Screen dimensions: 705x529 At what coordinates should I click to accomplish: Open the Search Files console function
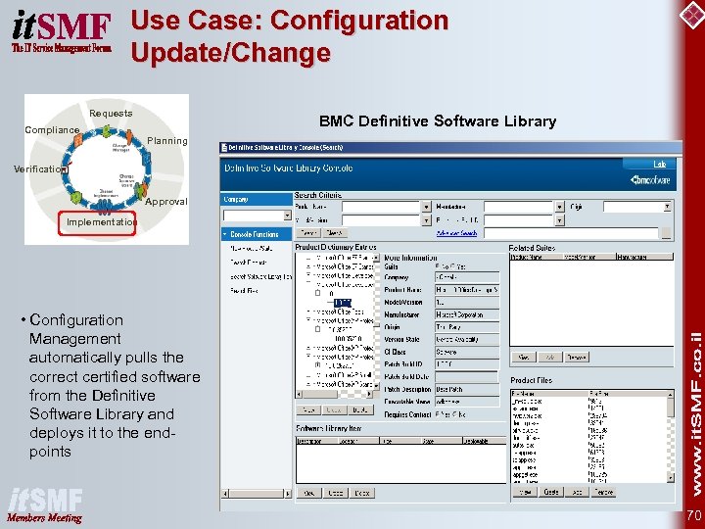click(x=244, y=291)
